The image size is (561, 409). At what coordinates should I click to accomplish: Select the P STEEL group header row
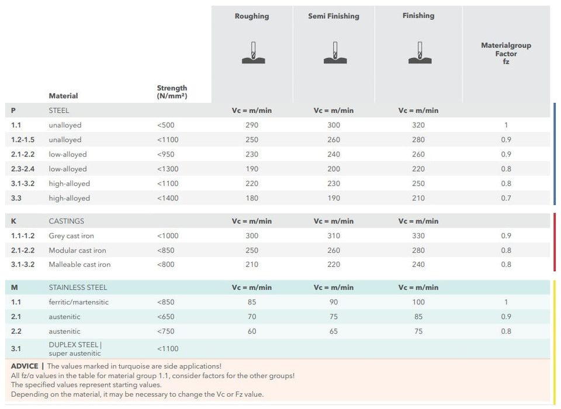point(59,110)
